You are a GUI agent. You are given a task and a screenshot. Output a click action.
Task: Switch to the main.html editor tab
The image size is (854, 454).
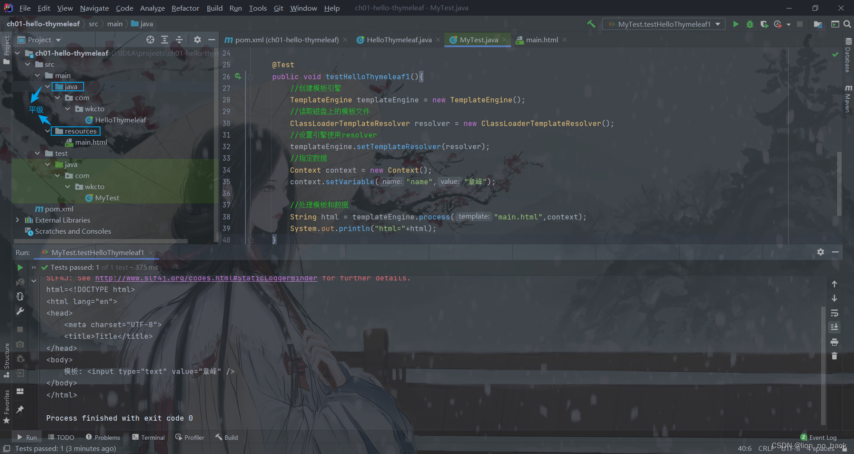click(x=542, y=40)
